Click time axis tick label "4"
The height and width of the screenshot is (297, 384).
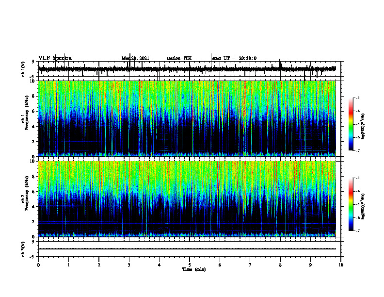coord(159,265)
